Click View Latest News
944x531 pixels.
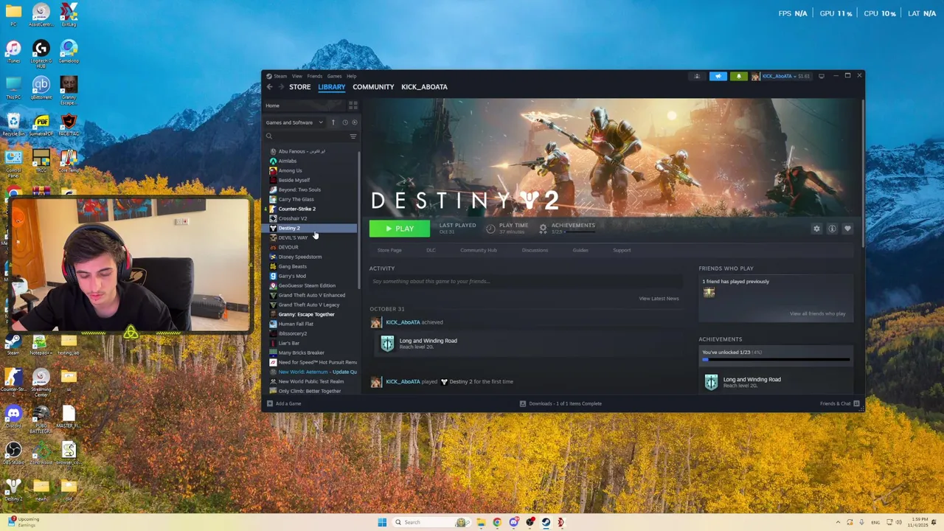[659, 299]
